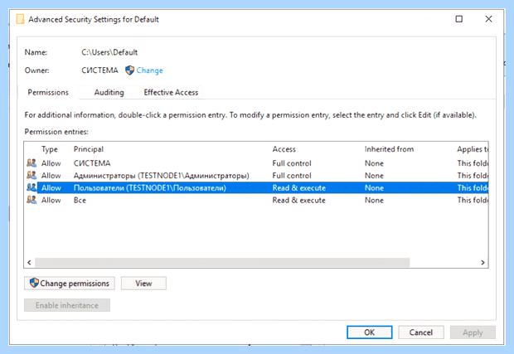Click the Enable inheritance button
The image size is (514, 354).
[67, 305]
